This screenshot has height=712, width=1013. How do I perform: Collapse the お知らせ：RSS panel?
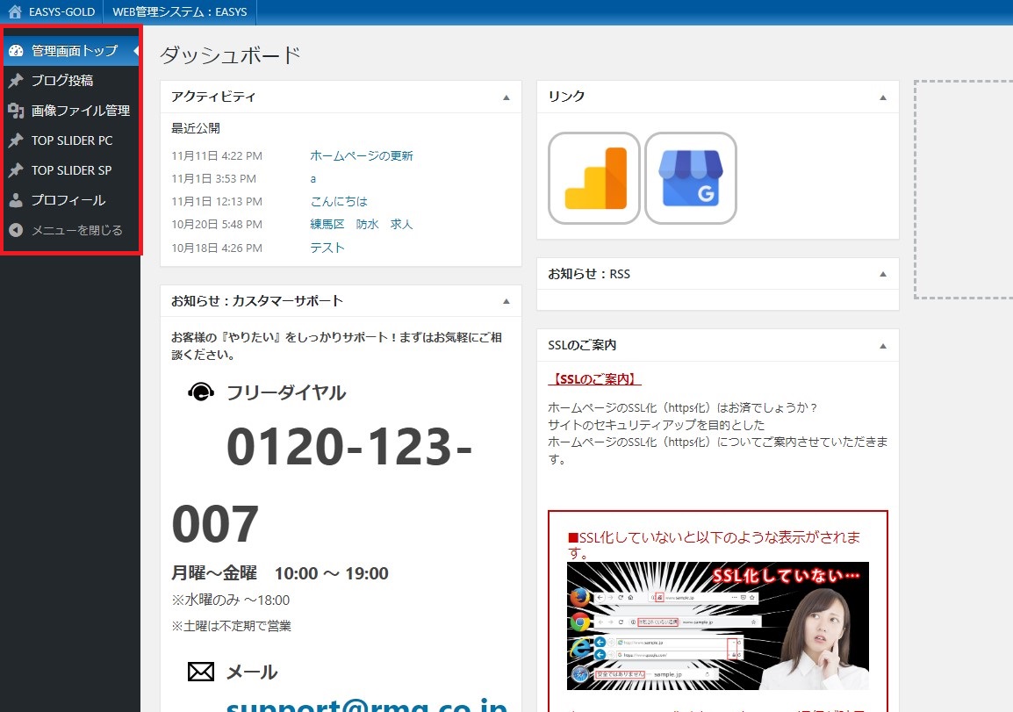click(x=883, y=275)
